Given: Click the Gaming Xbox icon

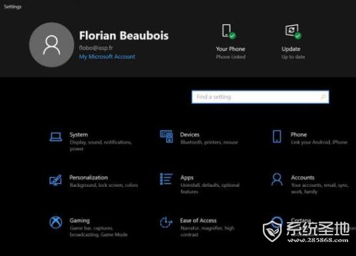Looking at the screenshot, I should pyautogui.click(x=56, y=222).
